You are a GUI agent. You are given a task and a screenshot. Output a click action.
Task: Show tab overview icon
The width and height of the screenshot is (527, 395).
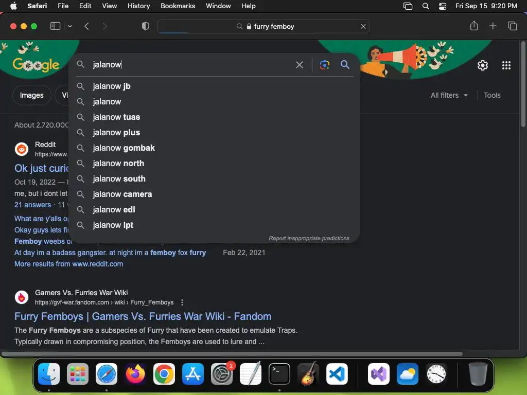[512, 26]
